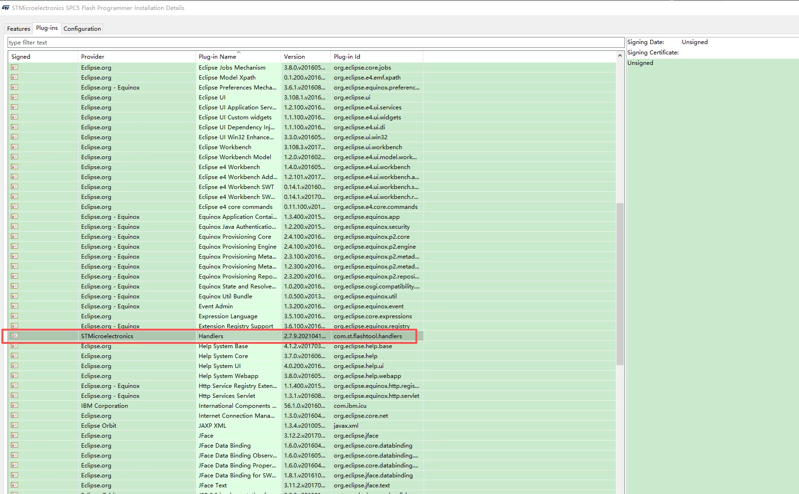The height and width of the screenshot is (494, 799).
Task: Select com.st.flashtool.handlers plug-in id
Action: coord(368,336)
